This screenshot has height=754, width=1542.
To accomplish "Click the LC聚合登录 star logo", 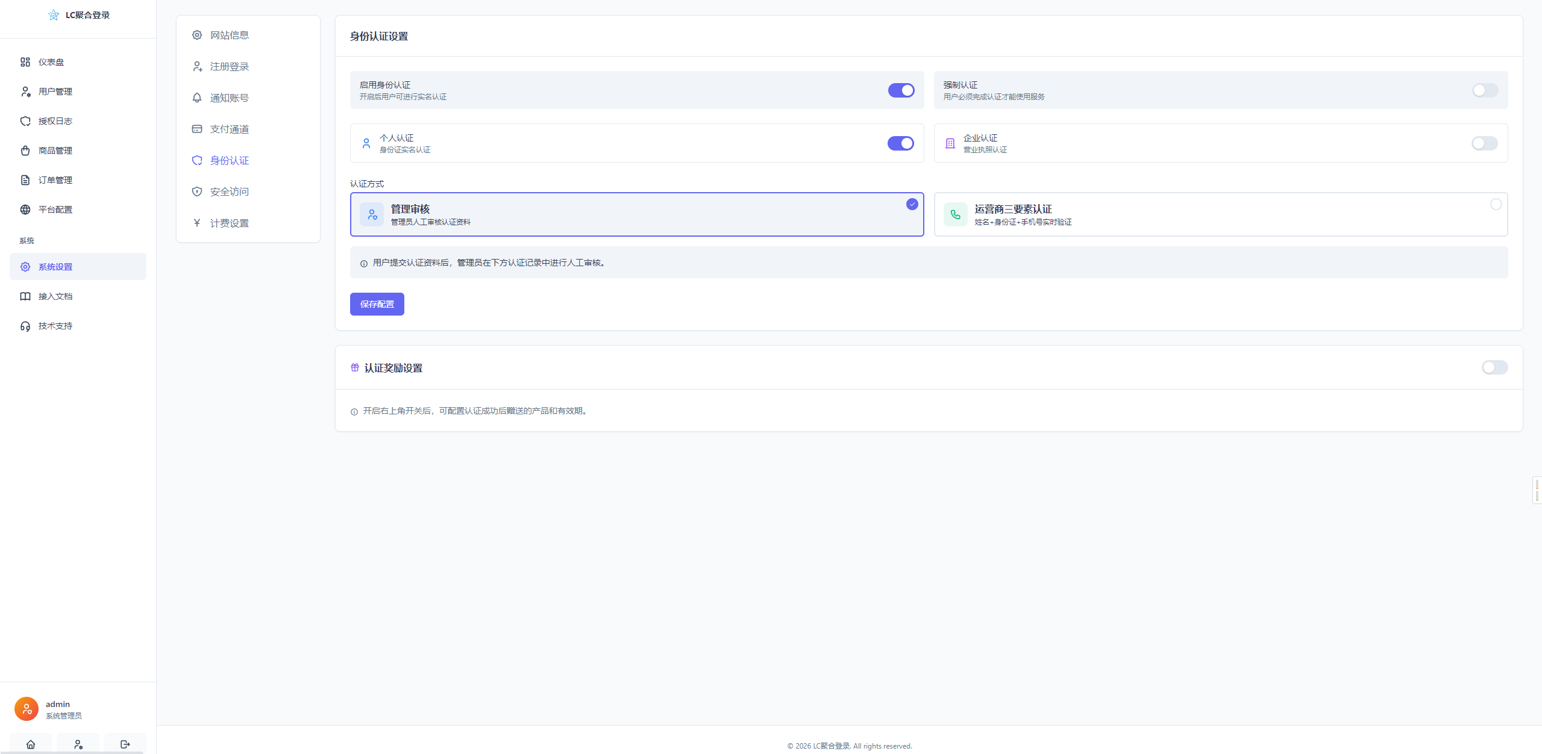I will (x=54, y=15).
